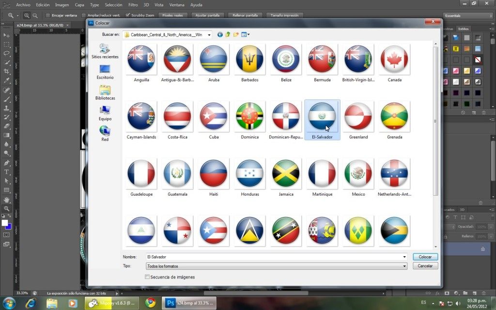Select the Gradient tool
The height and width of the screenshot is (310, 496).
(x=6, y=136)
